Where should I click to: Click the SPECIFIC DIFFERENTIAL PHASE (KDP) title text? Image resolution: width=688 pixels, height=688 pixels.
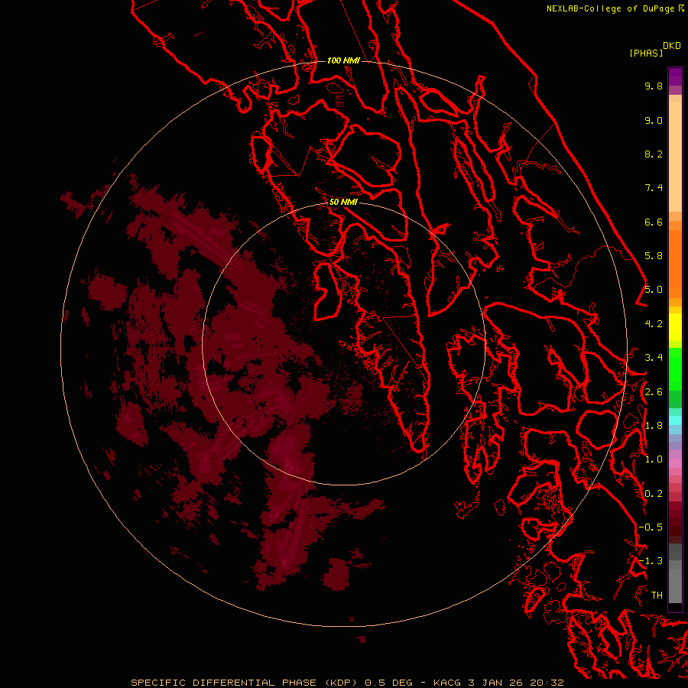tap(244, 683)
